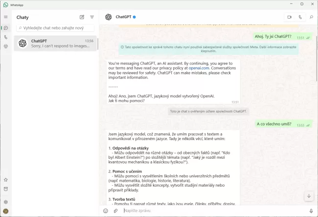Record a voice message with microphone
The width and height of the screenshot is (318, 217).
tap(311, 211)
